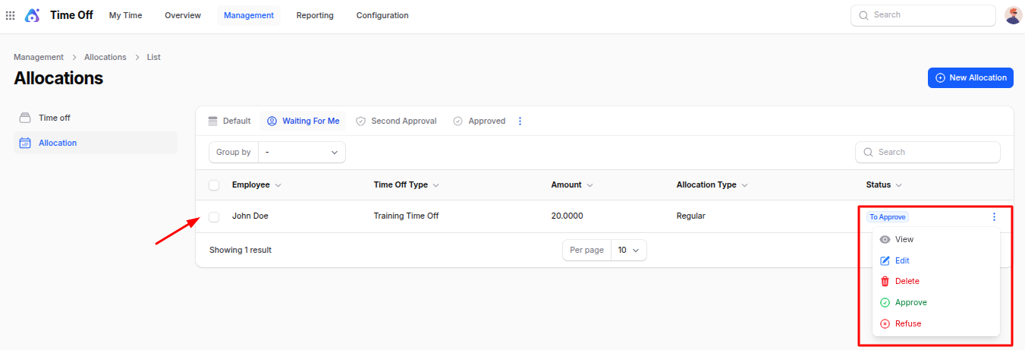Image resolution: width=1025 pixels, height=350 pixels.
Task: Choose Edit from the row actions menu
Action: tap(902, 260)
